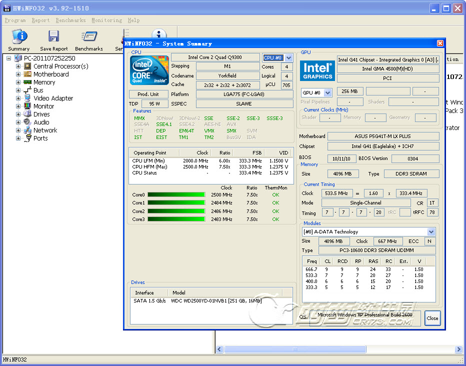Image resolution: width=466 pixels, height=366 pixels.
Task: Click the Intel Core 2 Quad logo
Action: tap(149, 70)
